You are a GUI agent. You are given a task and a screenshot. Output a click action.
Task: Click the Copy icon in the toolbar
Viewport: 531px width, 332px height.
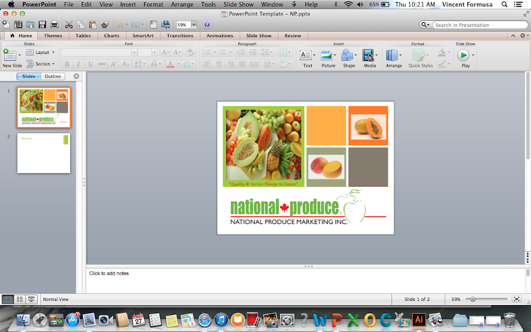(x=80, y=24)
